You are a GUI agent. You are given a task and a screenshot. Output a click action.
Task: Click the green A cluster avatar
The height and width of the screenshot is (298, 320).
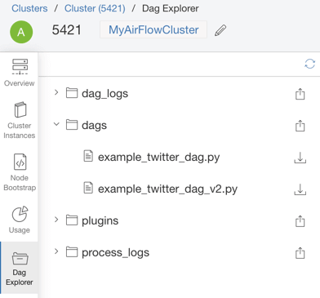pos(21,32)
